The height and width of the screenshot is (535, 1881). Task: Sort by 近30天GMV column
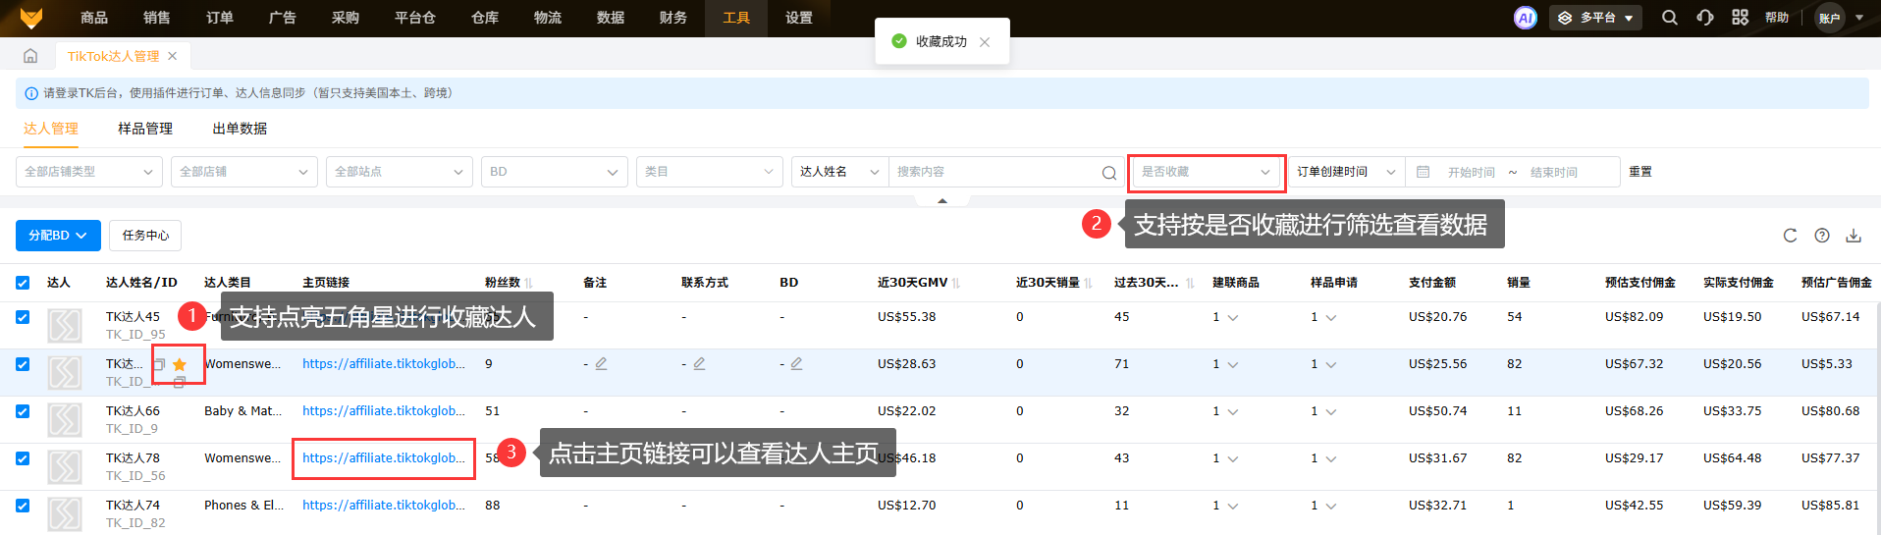pyautogui.click(x=956, y=283)
